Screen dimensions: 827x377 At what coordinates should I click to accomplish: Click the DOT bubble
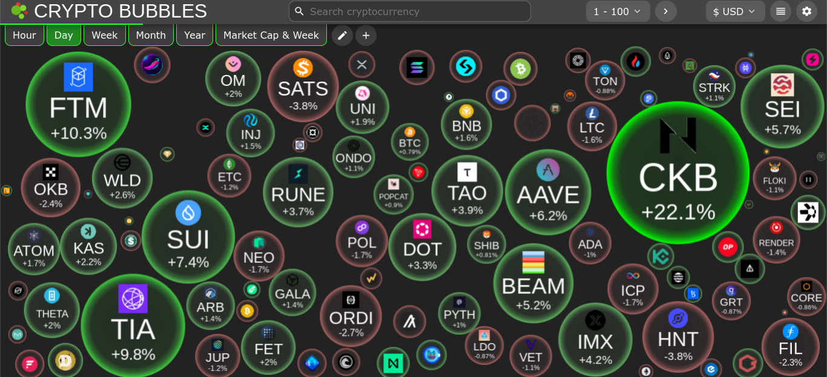click(422, 246)
